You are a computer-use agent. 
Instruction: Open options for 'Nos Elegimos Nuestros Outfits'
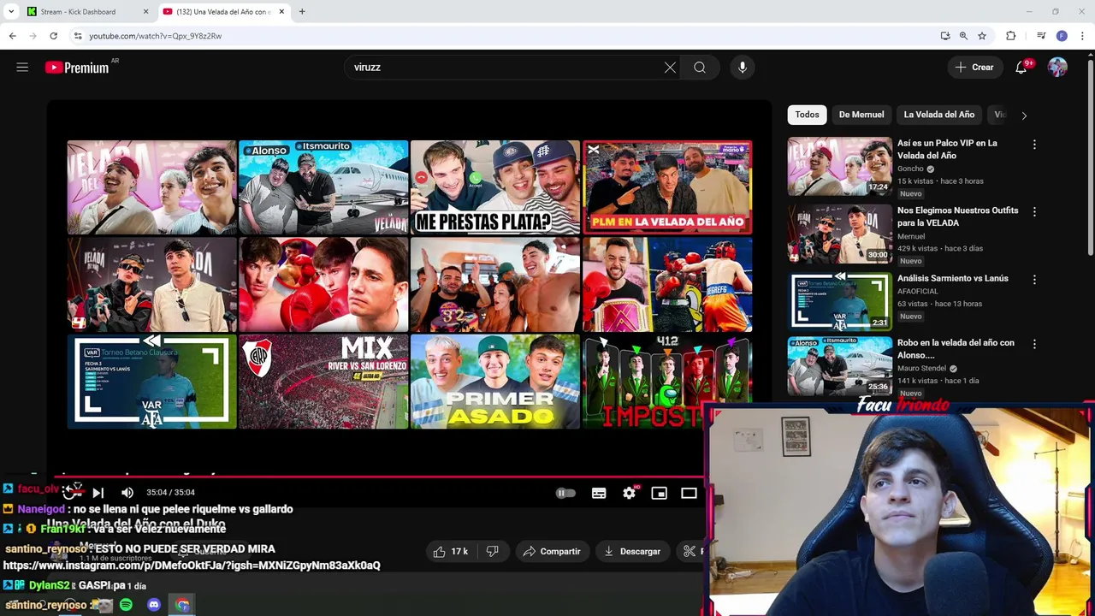tap(1034, 211)
